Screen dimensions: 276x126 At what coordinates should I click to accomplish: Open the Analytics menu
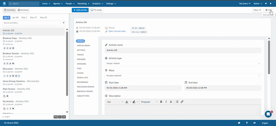pos(98,3)
